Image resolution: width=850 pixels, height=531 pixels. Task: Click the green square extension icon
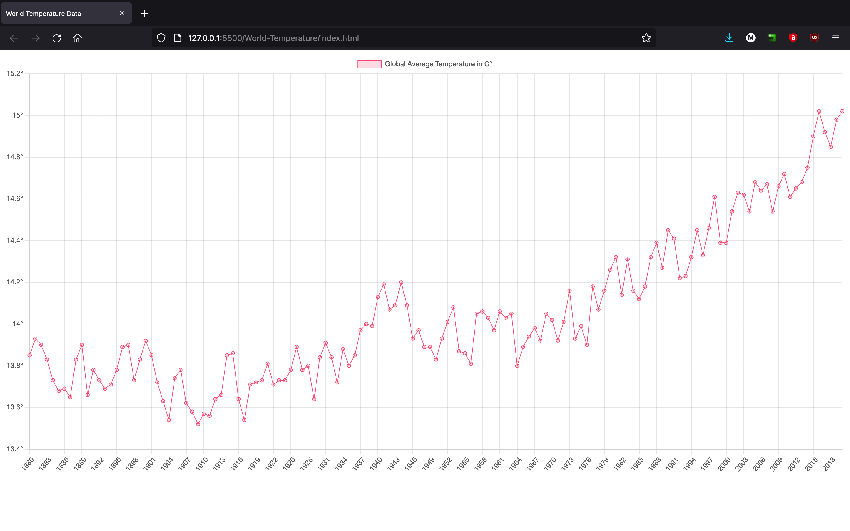pos(772,38)
